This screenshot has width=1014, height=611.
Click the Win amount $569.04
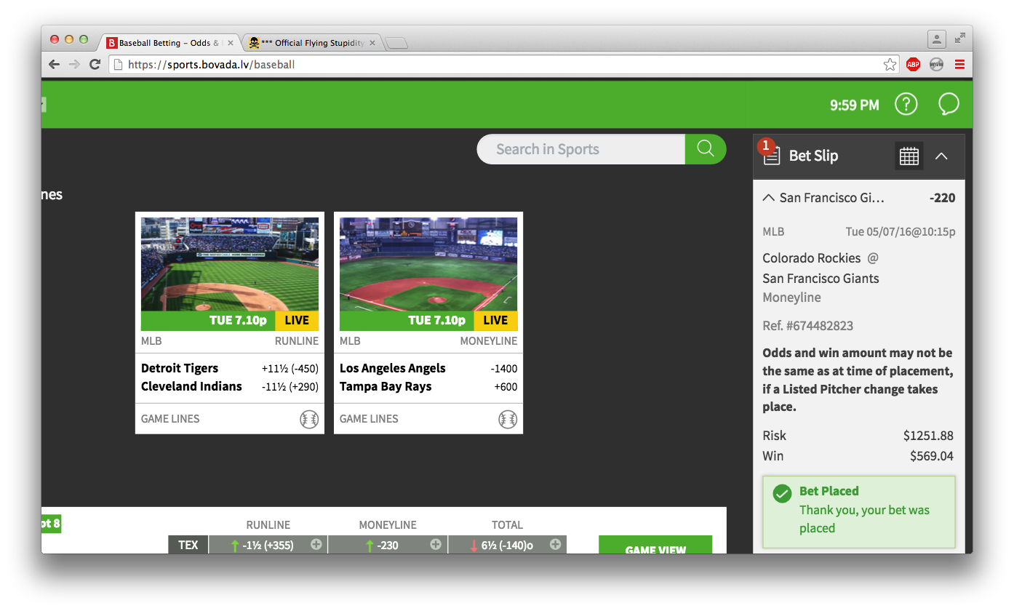(x=932, y=456)
